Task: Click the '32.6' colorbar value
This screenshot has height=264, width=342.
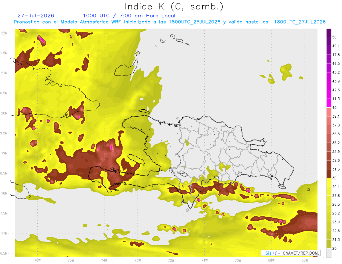Action: click(336, 160)
